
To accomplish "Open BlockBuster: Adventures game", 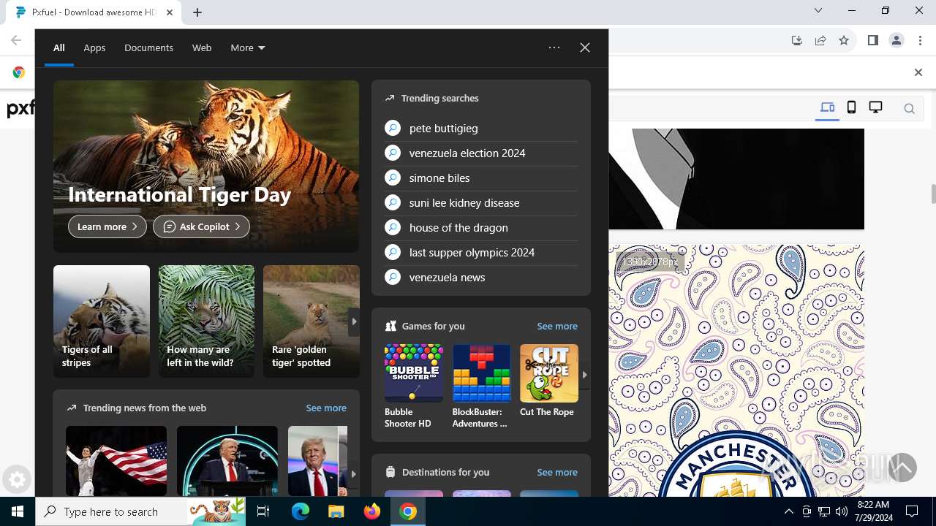I will pyautogui.click(x=482, y=386).
